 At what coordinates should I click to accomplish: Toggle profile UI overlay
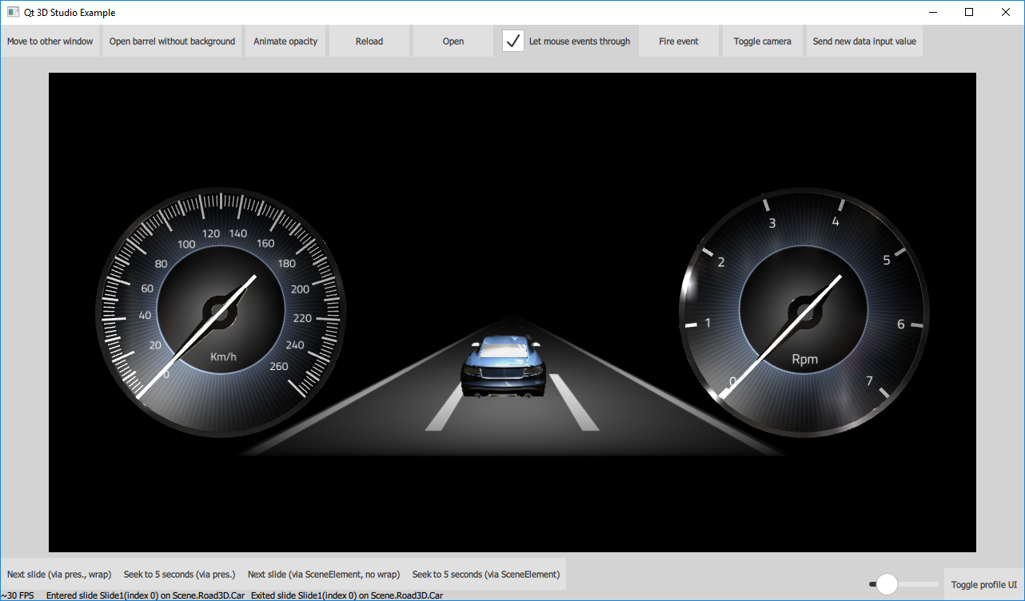[x=983, y=584]
